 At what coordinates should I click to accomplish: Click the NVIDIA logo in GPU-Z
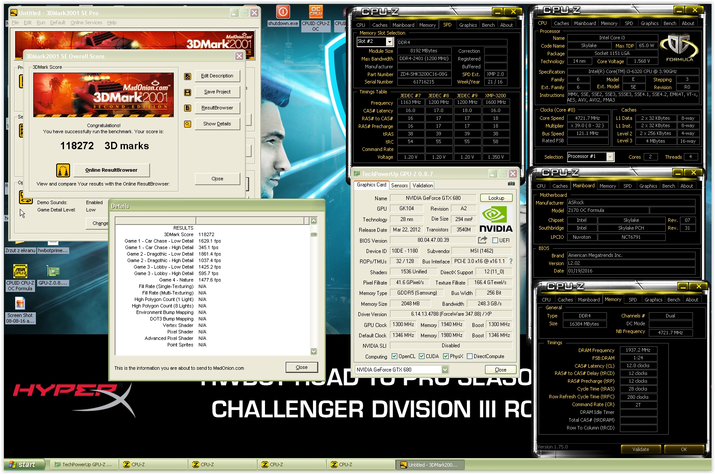(x=496, y=219)
